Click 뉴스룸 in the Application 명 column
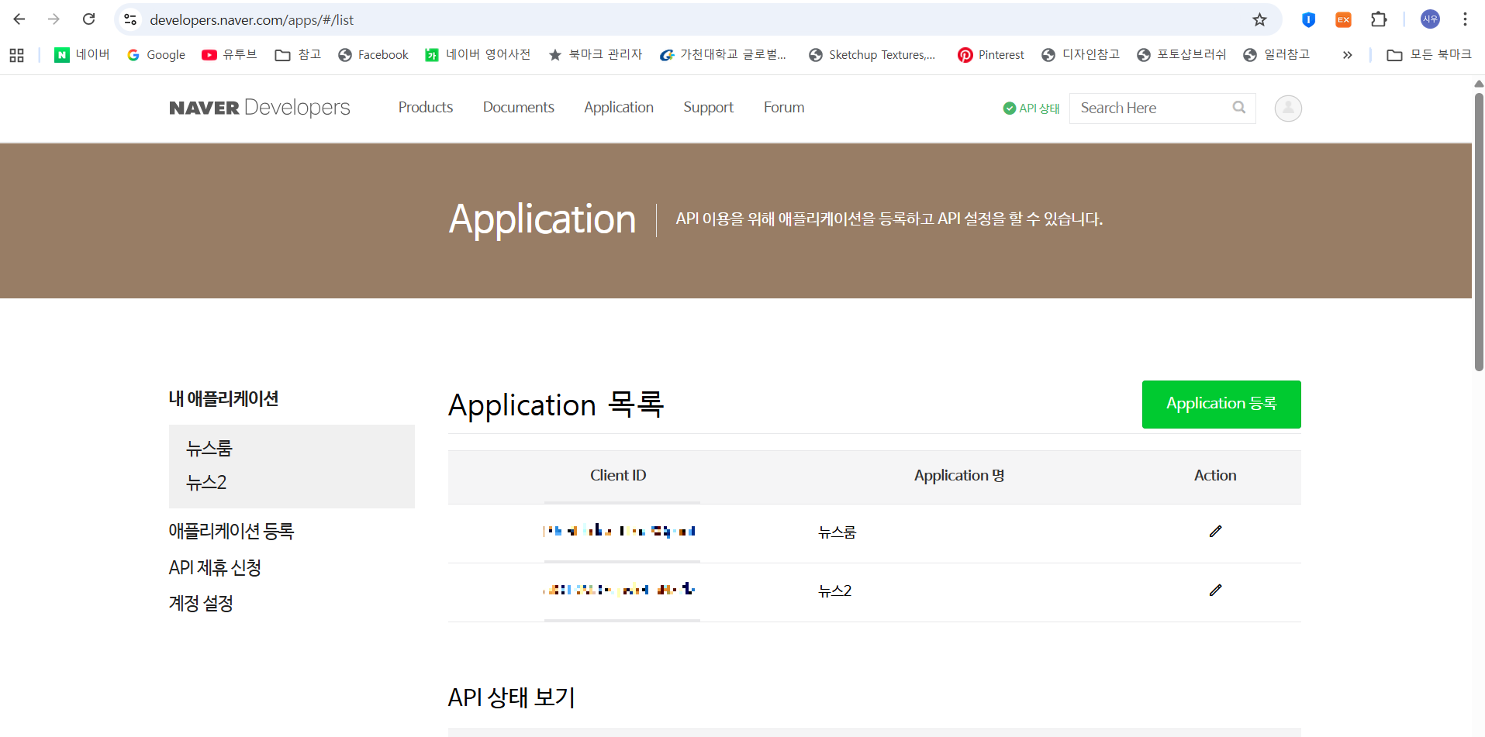The image size is (1485, 737). pos(837,532)
